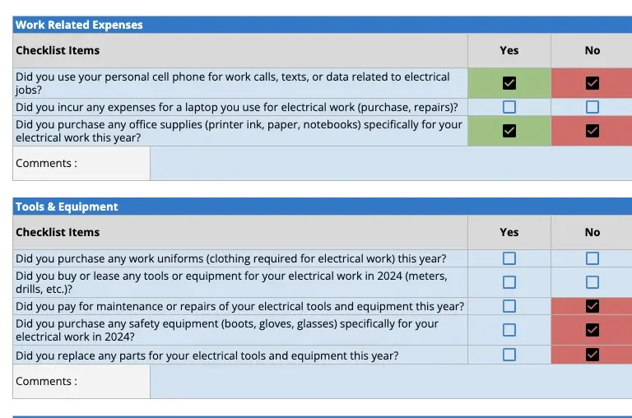Select the Work Related Expenses section header

click(79, 25)
